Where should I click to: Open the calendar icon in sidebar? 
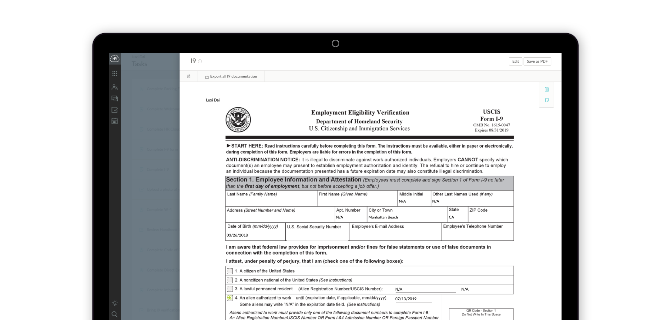click(x=115, y=121)
